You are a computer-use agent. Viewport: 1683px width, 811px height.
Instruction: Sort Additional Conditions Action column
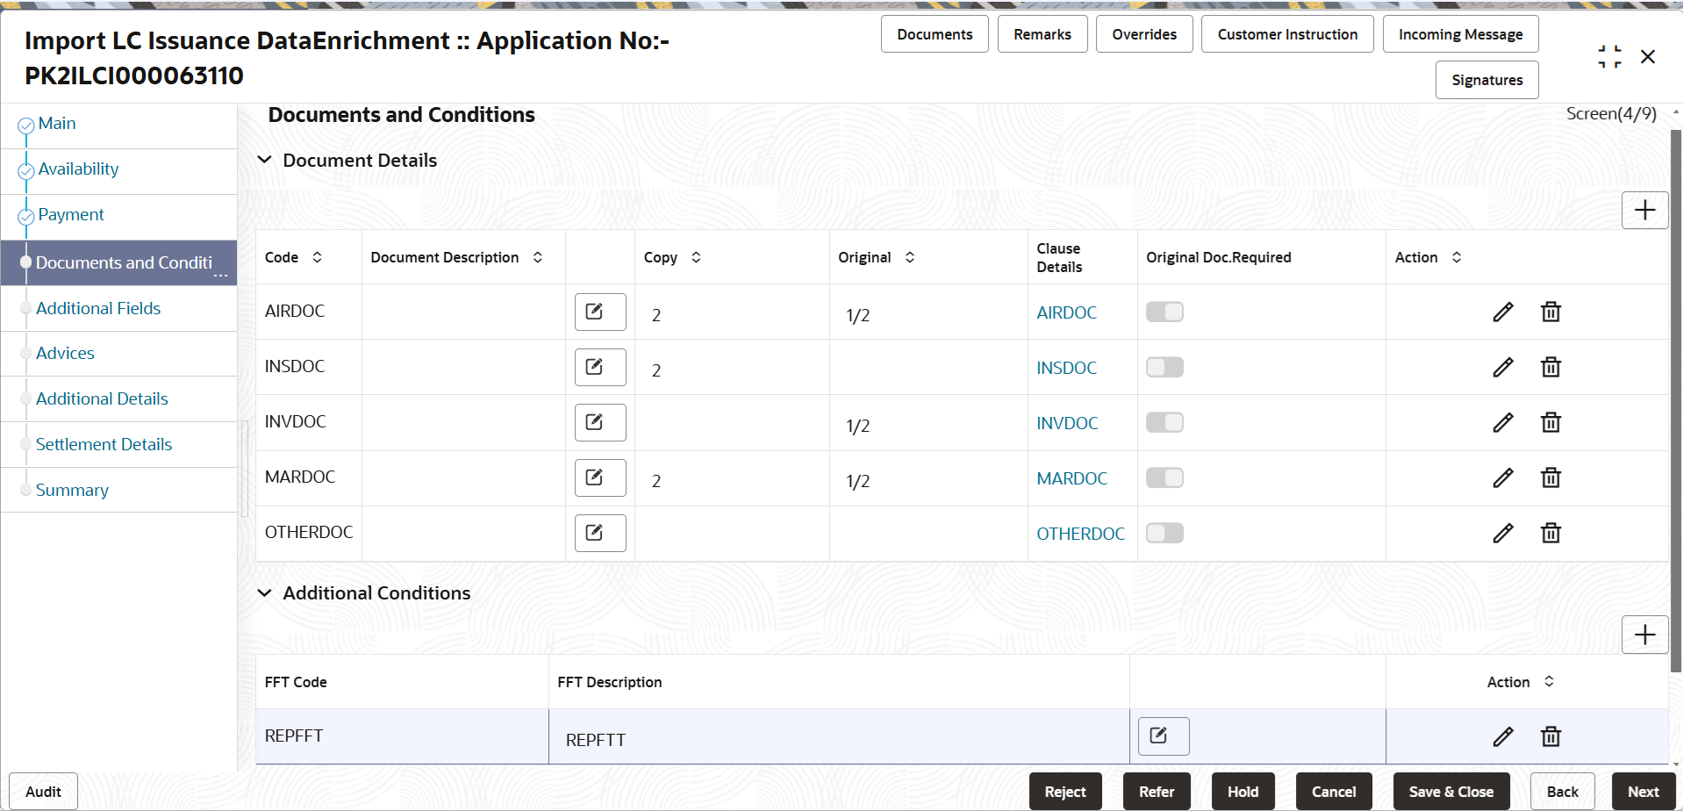[x=1549, y=681]
